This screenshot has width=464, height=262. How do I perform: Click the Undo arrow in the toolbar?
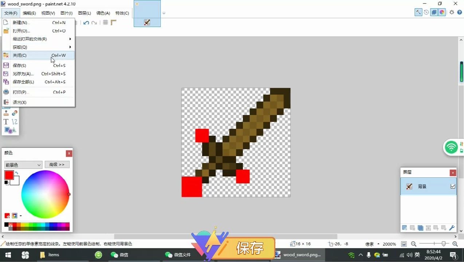tap(86, 23)
